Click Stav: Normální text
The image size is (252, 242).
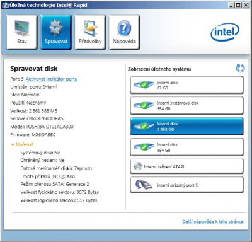(x=25, y=95)
